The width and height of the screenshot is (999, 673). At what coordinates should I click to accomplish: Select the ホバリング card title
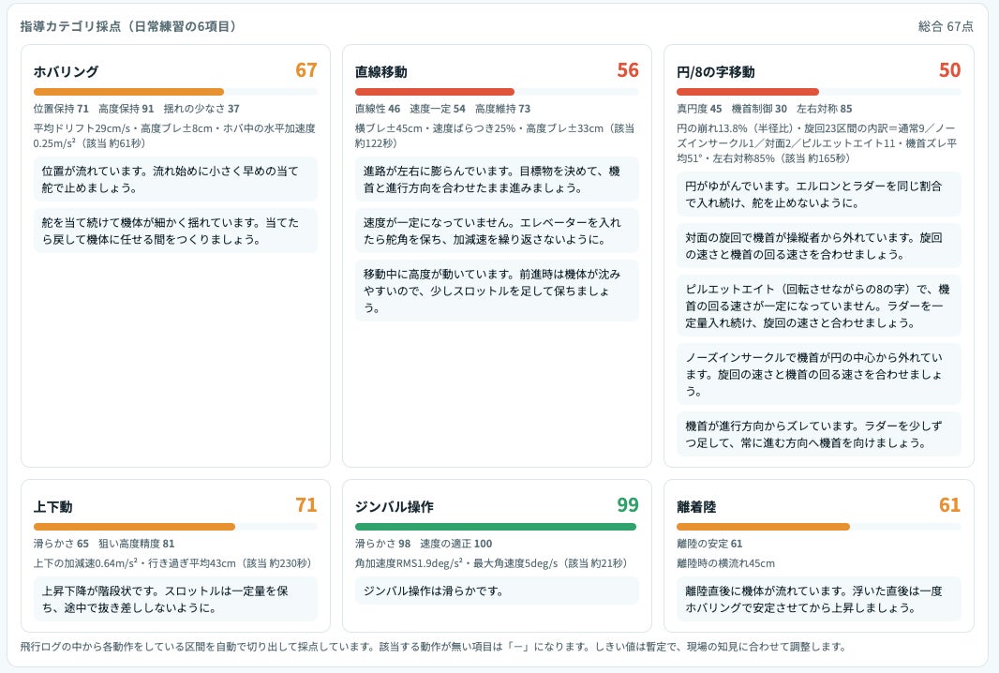(66, 71)
